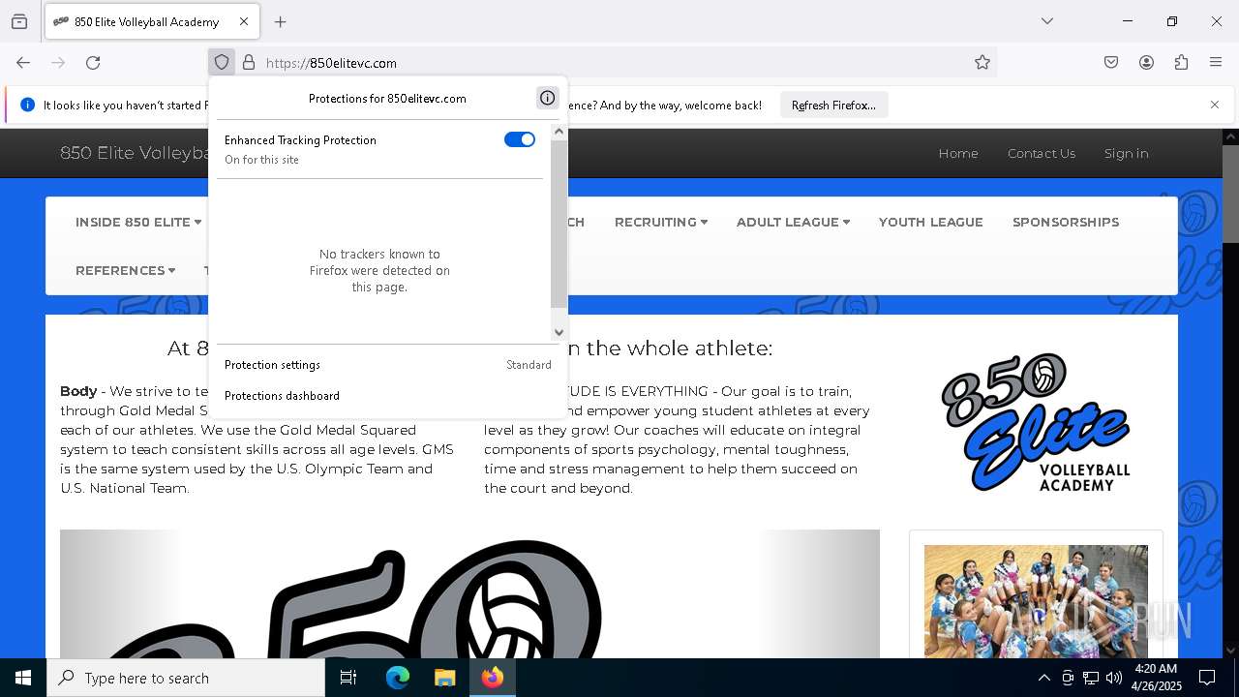
Task: Go back to the previous page
Action: point(23,63)
